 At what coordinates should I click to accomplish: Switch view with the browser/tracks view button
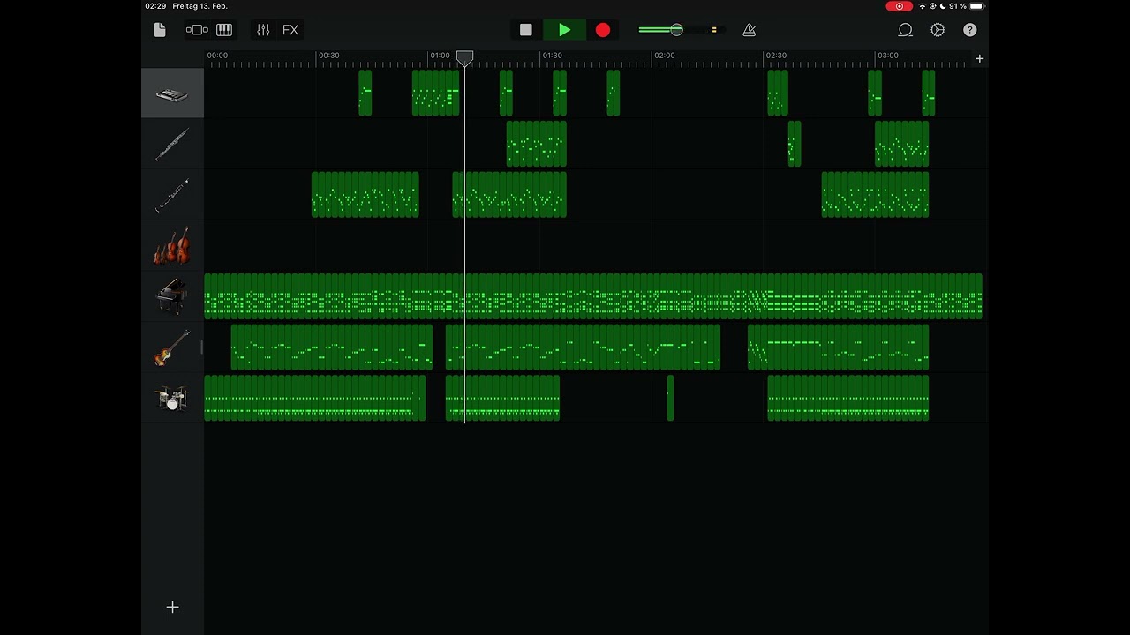click(197, 30)
